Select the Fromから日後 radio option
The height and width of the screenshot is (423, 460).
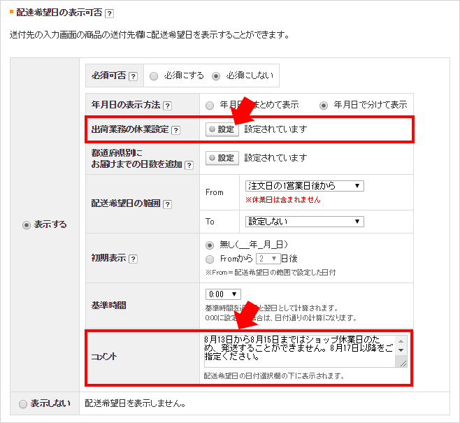(x=210, y=259)
